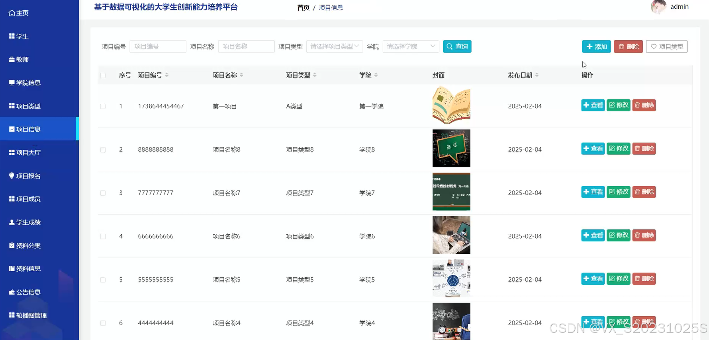709x340 pixels.
Task: Click 删除 for 项目名称5
Action: tap(644, 279)
